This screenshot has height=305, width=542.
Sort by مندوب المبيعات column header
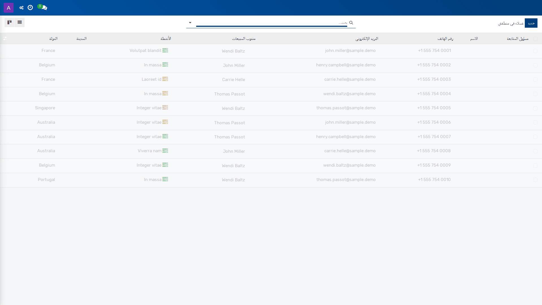(x=244, y=39)
